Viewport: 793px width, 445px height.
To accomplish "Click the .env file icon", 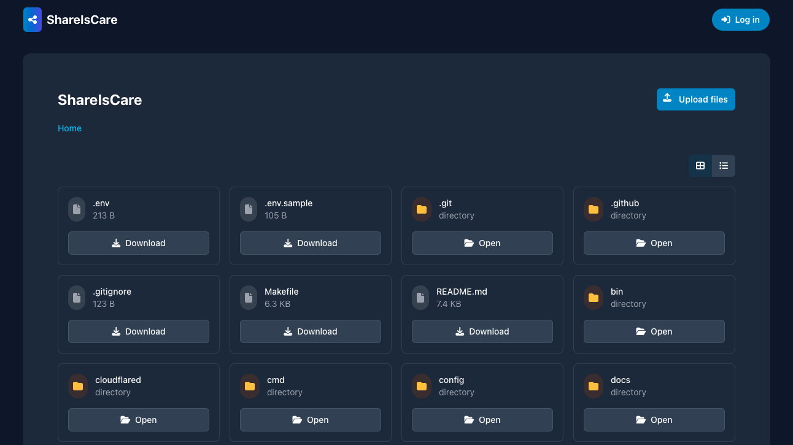I will pos(77,209).
